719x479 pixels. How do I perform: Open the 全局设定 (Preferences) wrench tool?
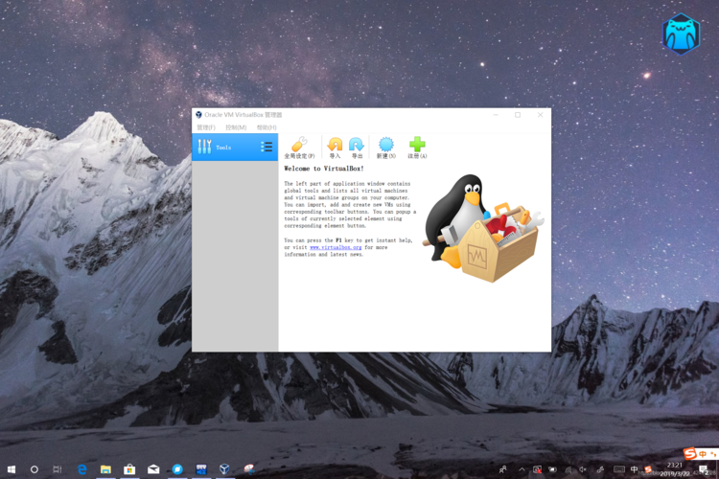click(299, 148)
